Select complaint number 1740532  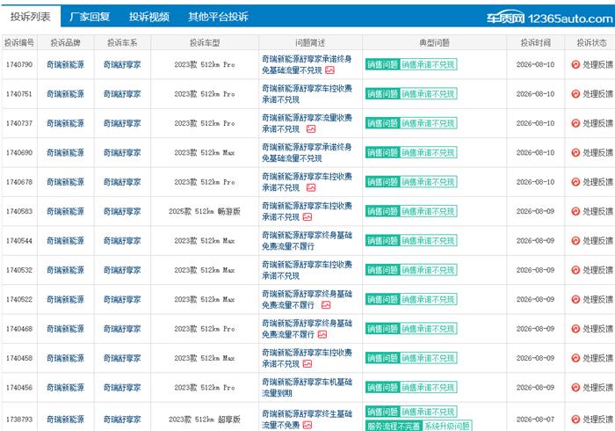[x=19, y=270]
